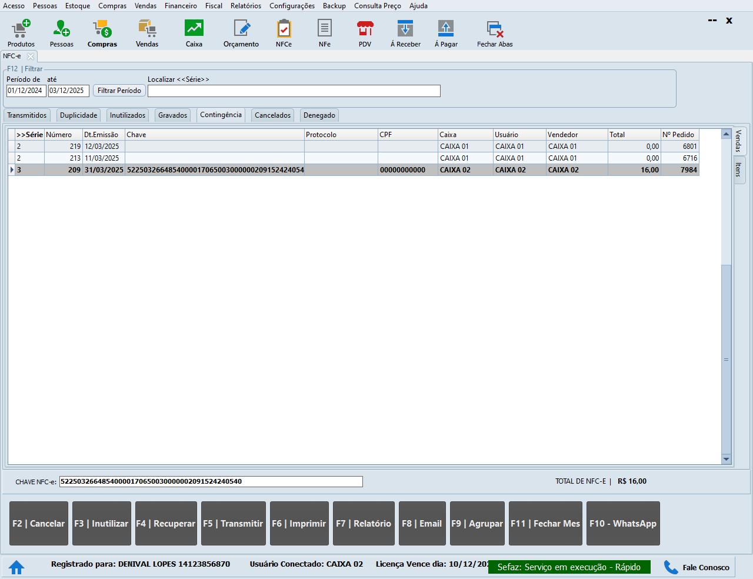Sort grid by the Série column header

(29, 135)
